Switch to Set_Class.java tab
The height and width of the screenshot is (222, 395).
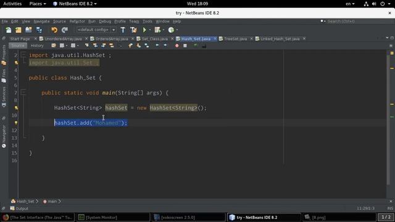point(154,39)
